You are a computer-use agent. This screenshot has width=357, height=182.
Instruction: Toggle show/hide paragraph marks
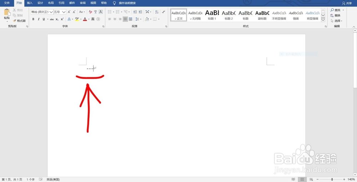(x=164, y=12)
